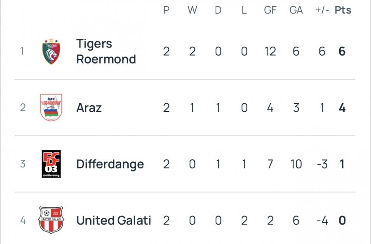Viewport: 371px width, 244px height.
Task: Click the Differdange FCD03 club badge
Action: (51, 164)
